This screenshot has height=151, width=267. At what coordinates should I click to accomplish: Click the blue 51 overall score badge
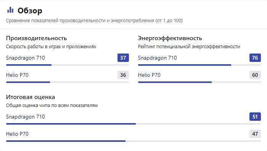pyautogui.click(x=255, y=117)
